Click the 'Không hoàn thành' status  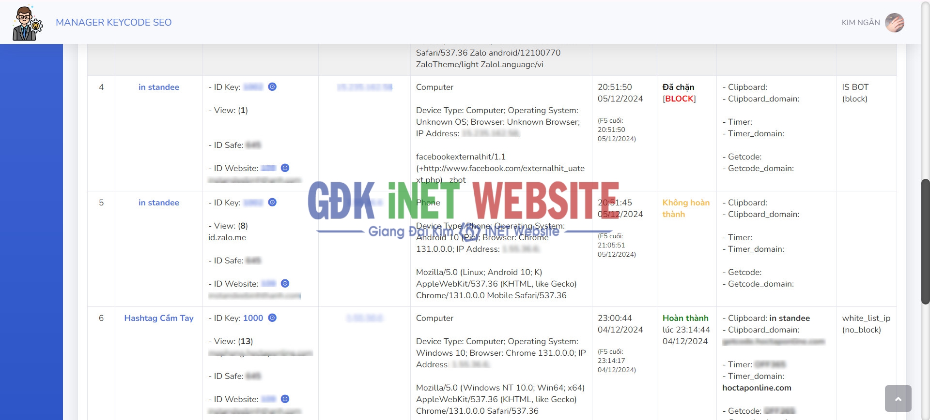(x=686, y=208)
